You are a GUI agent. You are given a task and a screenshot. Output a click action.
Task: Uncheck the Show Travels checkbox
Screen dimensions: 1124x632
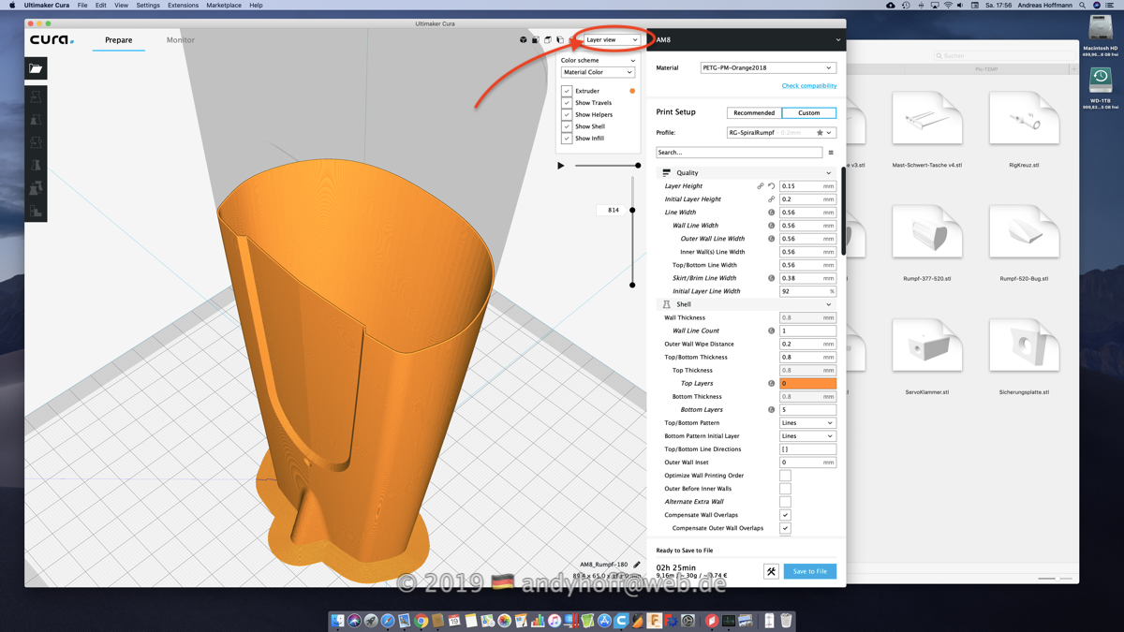pyautogui.click(x=567, y=103)
